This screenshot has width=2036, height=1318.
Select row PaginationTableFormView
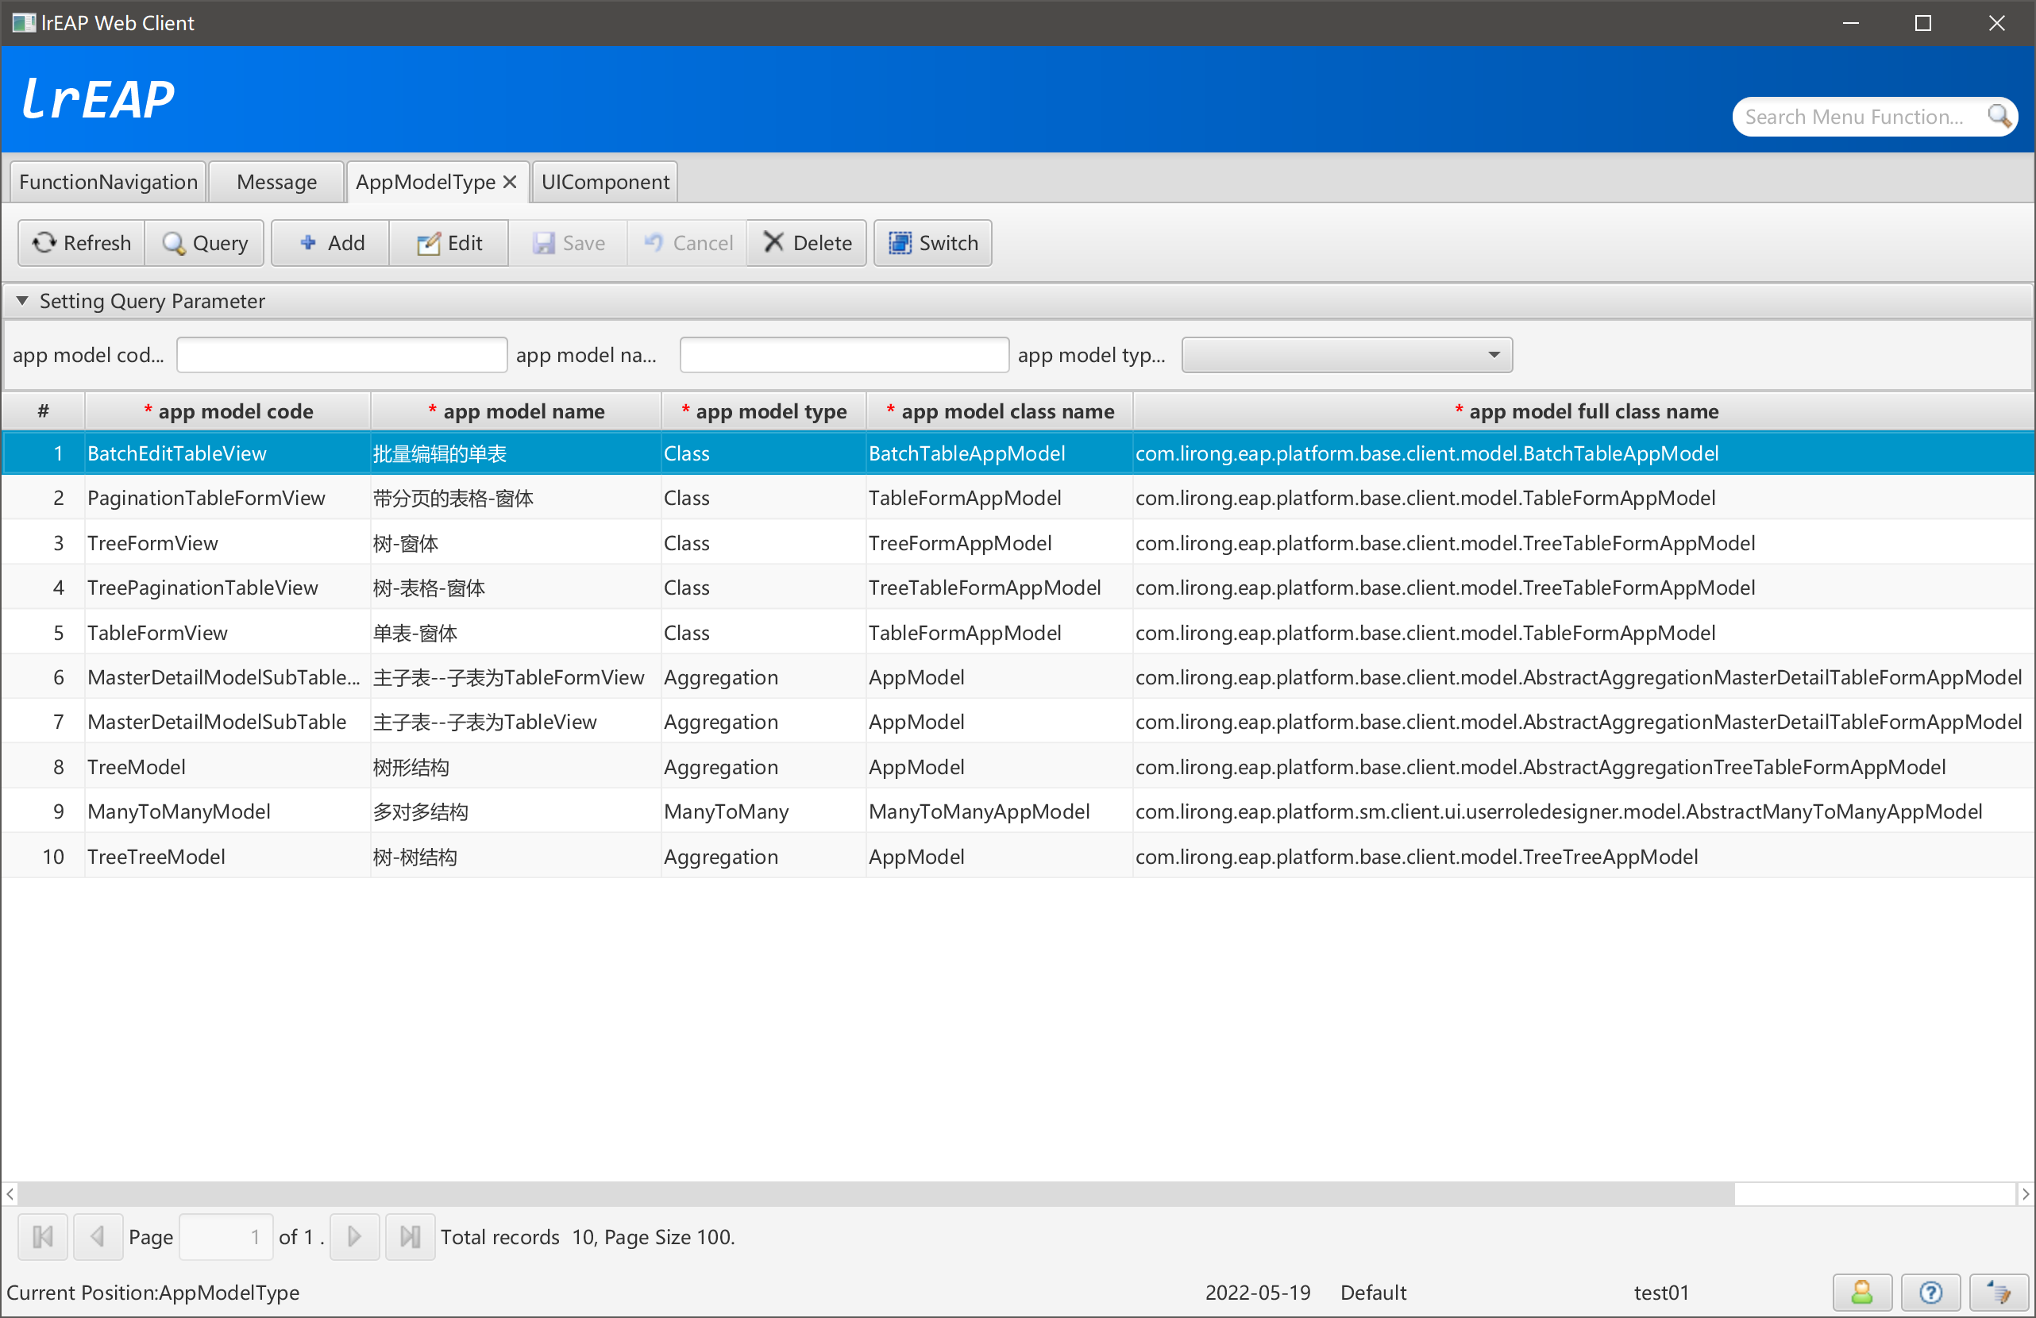(x=1018, y=498)
